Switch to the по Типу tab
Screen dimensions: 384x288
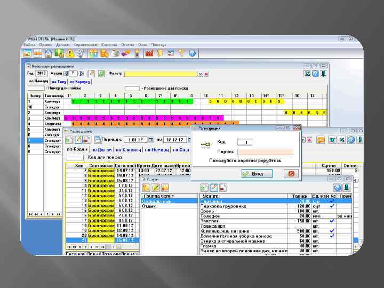59,82
